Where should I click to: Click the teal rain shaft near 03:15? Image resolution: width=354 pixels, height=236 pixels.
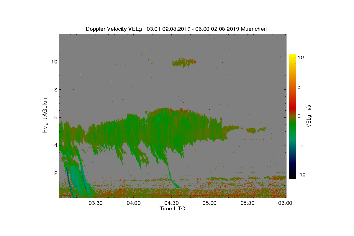click(x=77, y=180)
